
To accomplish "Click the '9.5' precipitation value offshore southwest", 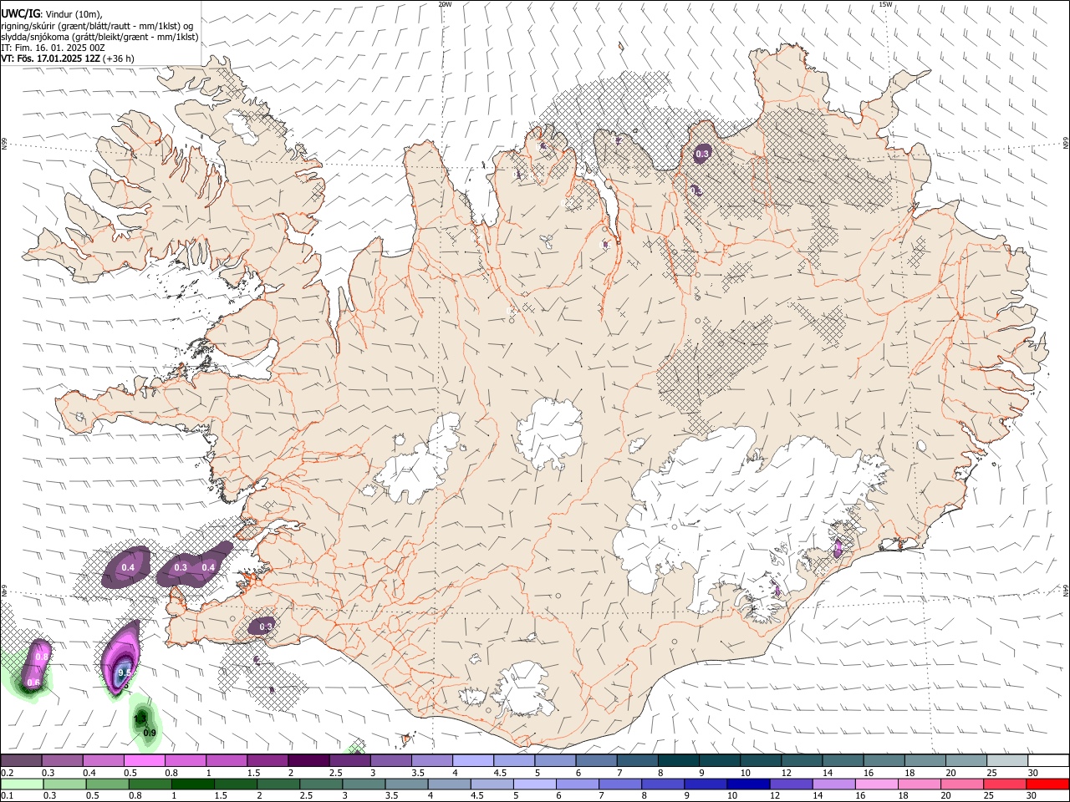I will pos(125,672).
